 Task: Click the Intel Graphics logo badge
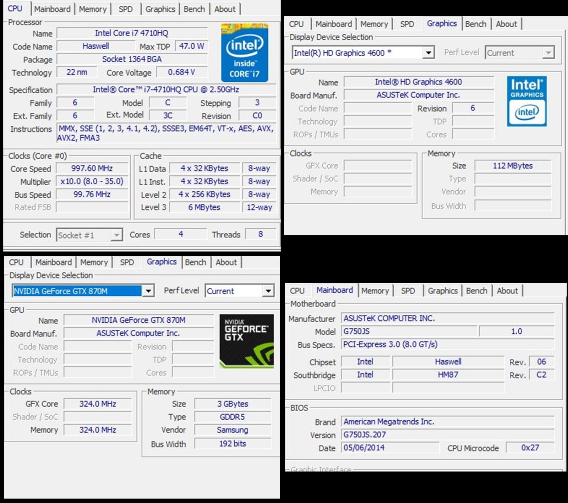[527, 101]
